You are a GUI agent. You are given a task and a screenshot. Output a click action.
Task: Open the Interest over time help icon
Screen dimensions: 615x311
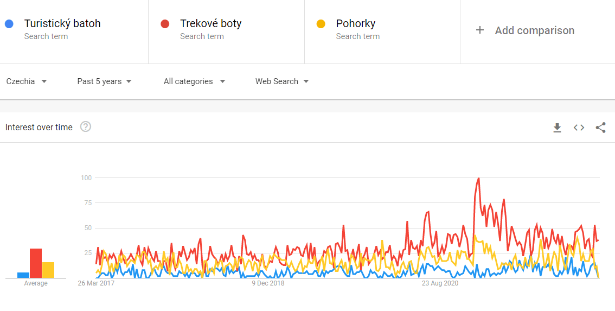click(86, 127)
